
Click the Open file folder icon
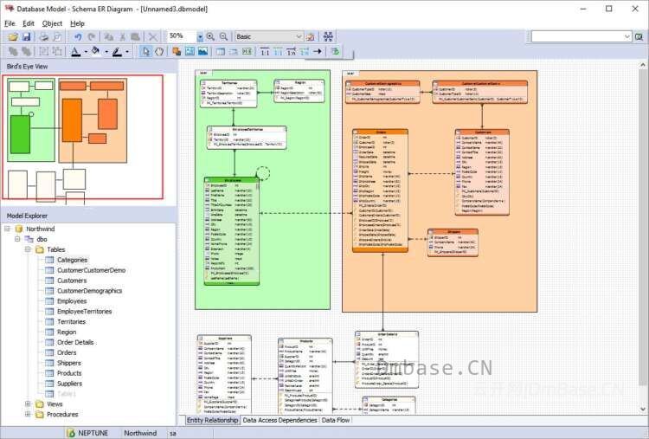coord(13,37)
